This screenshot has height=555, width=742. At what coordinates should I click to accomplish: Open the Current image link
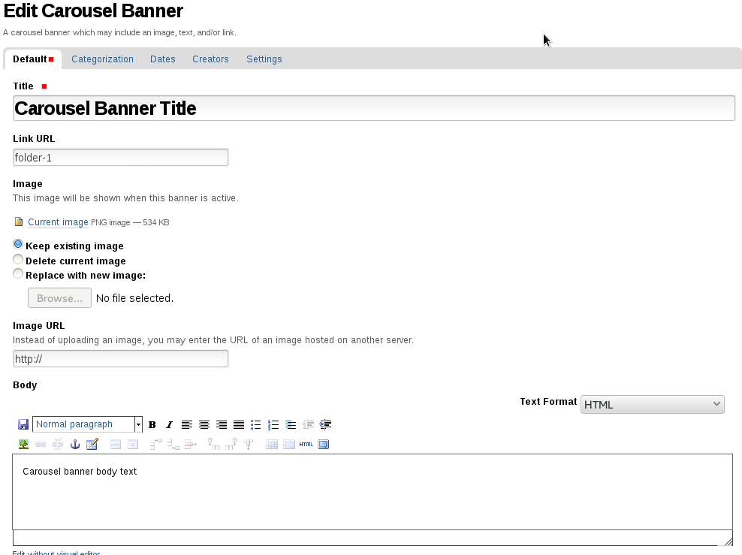click(58, 222)
